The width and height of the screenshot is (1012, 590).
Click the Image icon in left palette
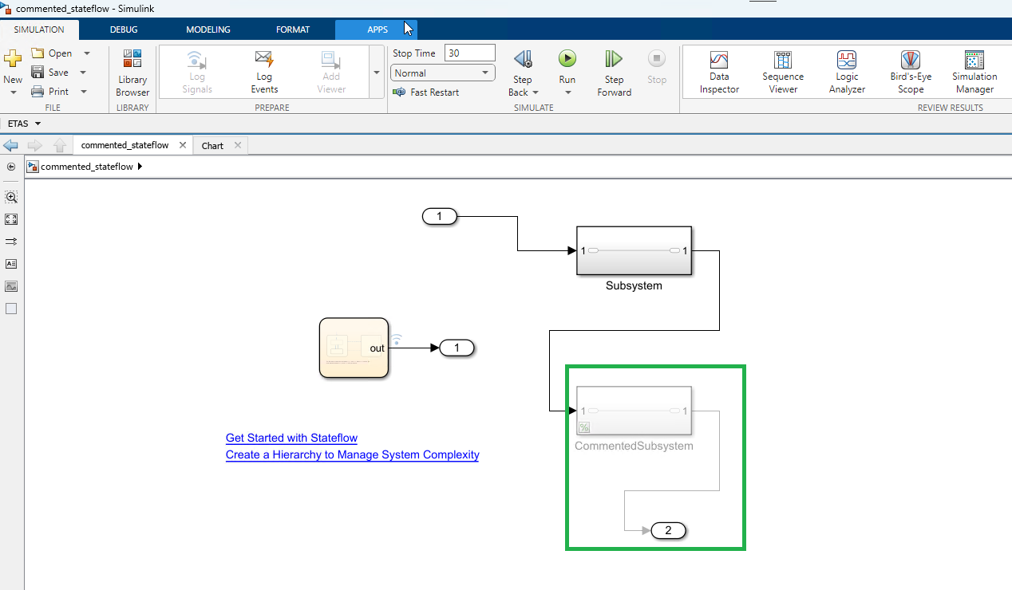coord(11,286)
